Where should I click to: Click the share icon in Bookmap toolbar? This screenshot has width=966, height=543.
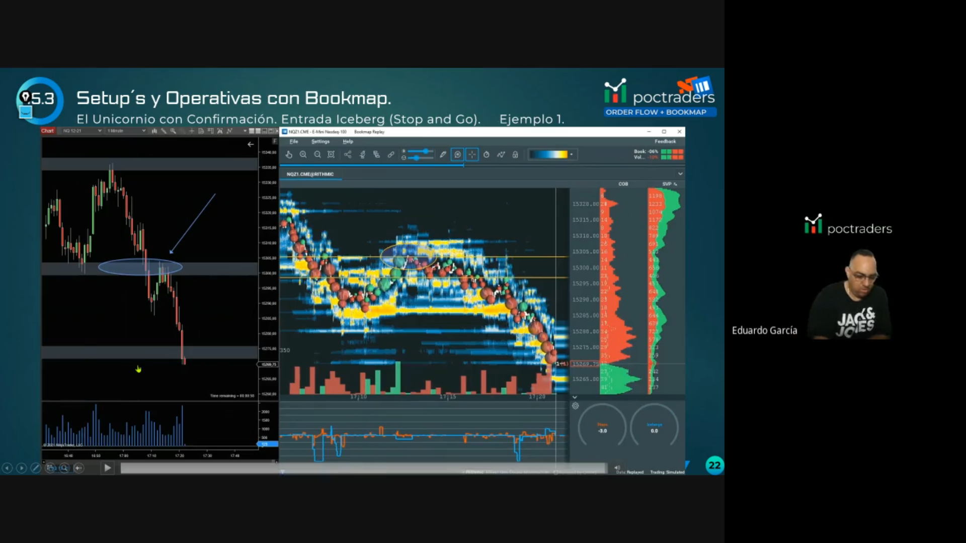click(348, 155)
